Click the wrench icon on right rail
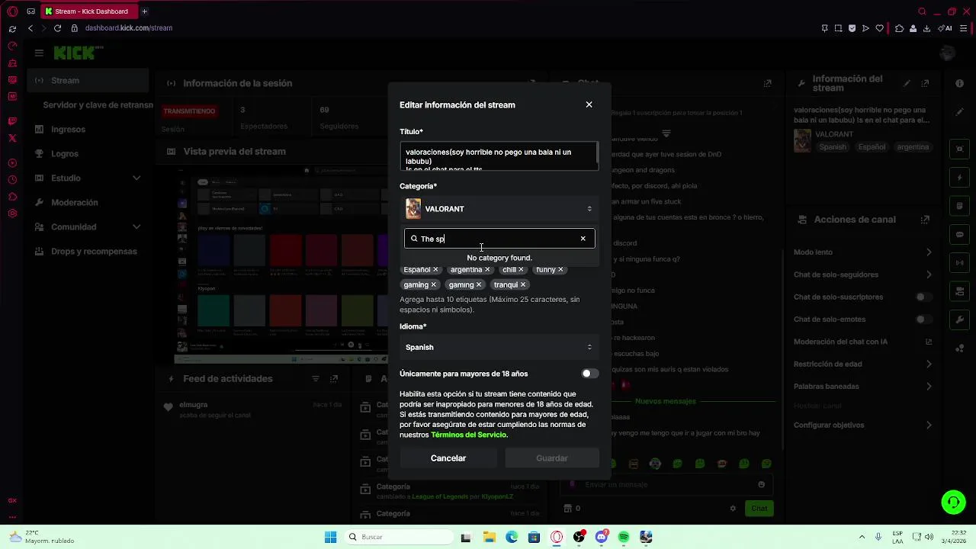 click(960, 319)
